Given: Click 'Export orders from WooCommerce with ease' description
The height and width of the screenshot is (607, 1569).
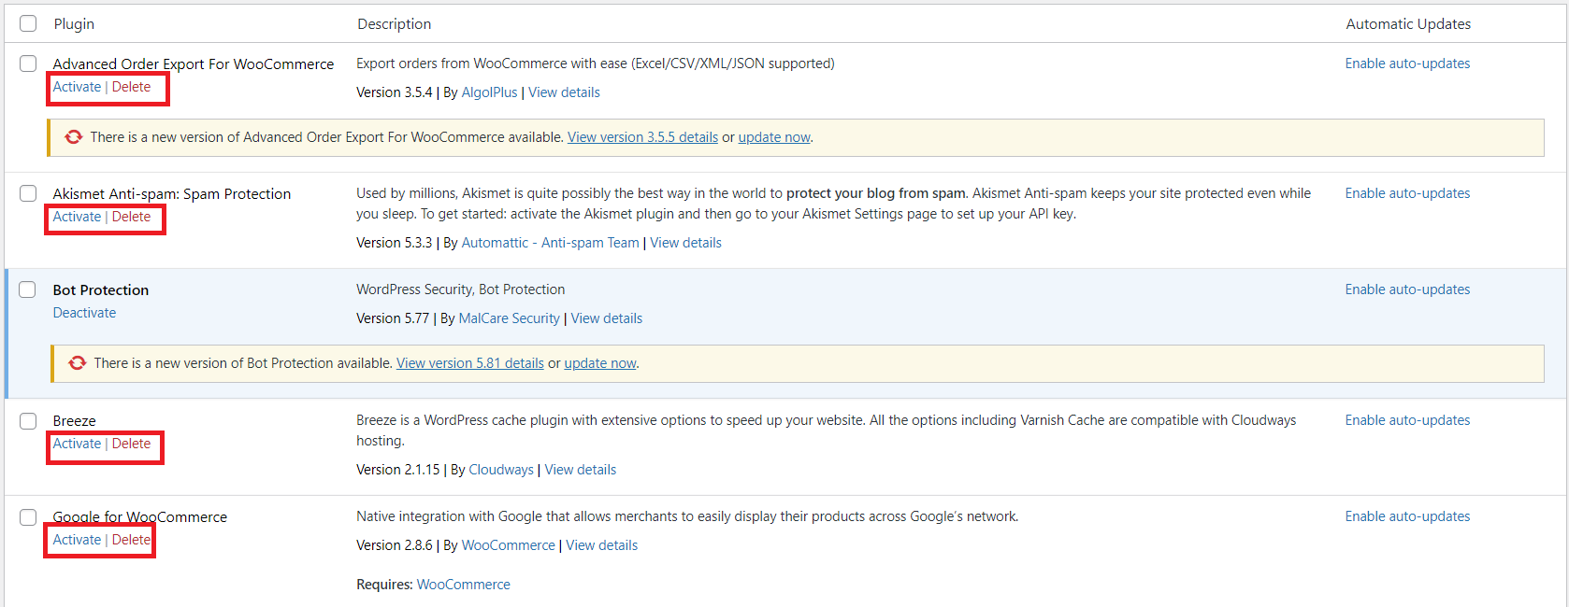Looking at the screenshot, I should 596,64.
